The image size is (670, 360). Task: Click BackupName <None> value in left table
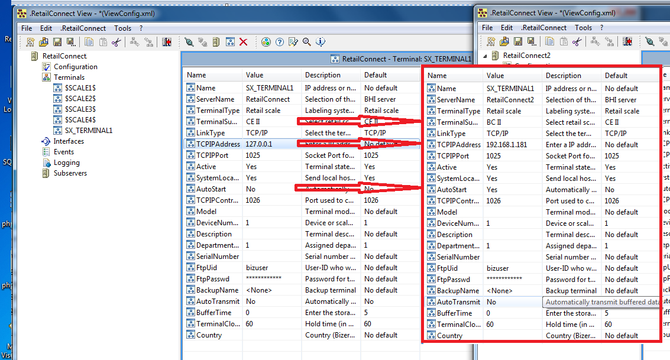259,290
